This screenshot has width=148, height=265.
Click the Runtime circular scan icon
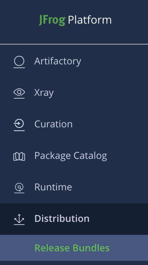coord(19,188)
